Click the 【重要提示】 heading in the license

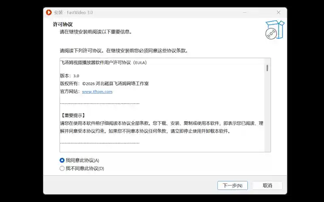(x=73, y=115)
